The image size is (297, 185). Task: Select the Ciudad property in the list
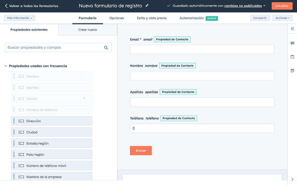pyautogui.click(x=52, y=132)
